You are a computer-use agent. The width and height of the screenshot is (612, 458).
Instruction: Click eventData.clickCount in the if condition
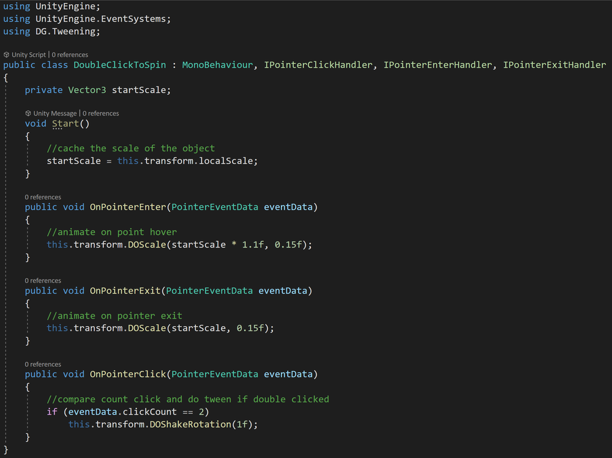pyautogui.click(x=124, y=412)
